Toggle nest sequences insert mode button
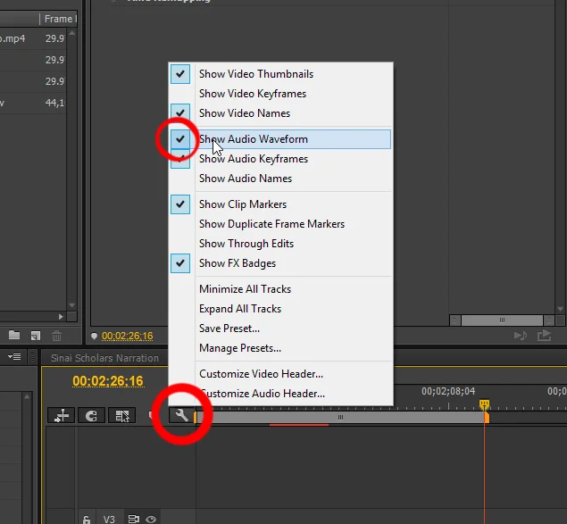 [x=61, y=415]
